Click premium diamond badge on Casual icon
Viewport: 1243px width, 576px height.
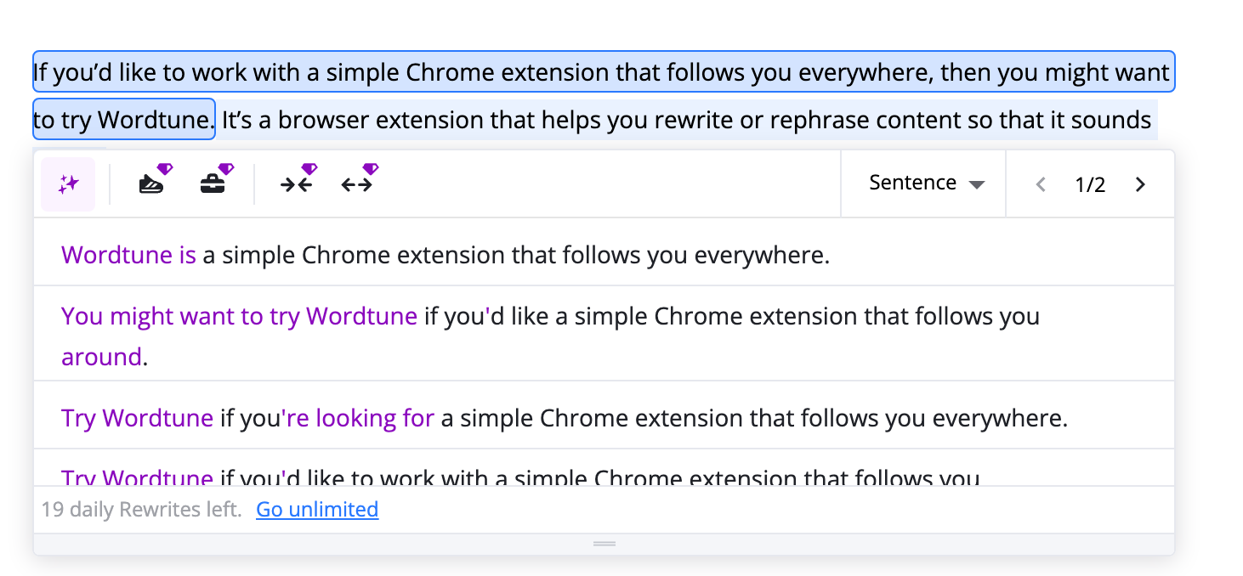pyautogui.click(x=165, y=169)
